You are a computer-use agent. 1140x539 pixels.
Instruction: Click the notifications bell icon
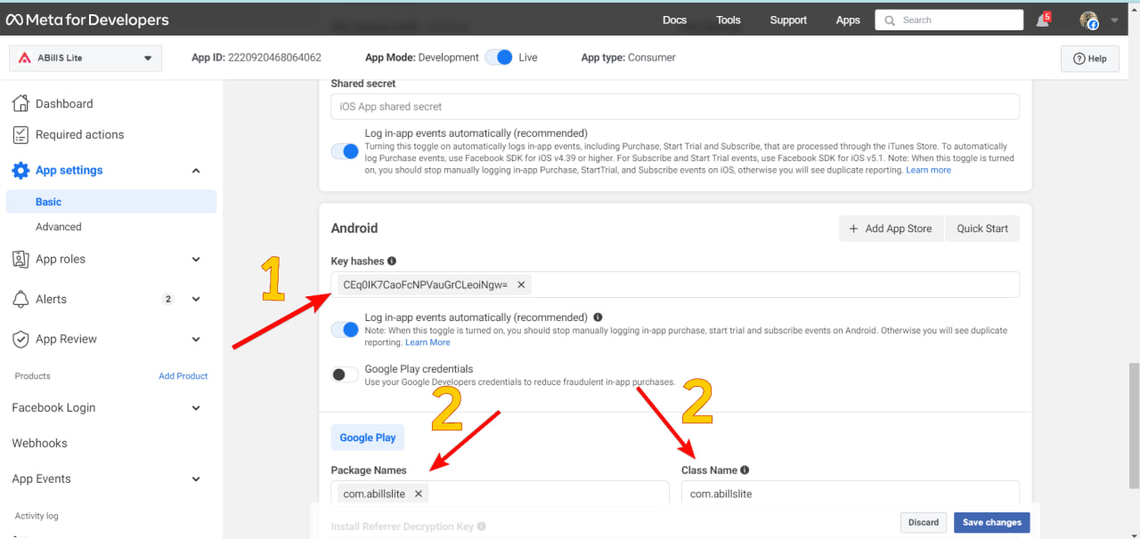1042,20
